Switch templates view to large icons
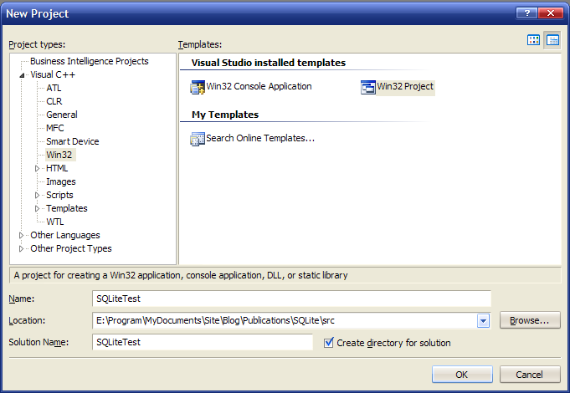 coord(533,40)
